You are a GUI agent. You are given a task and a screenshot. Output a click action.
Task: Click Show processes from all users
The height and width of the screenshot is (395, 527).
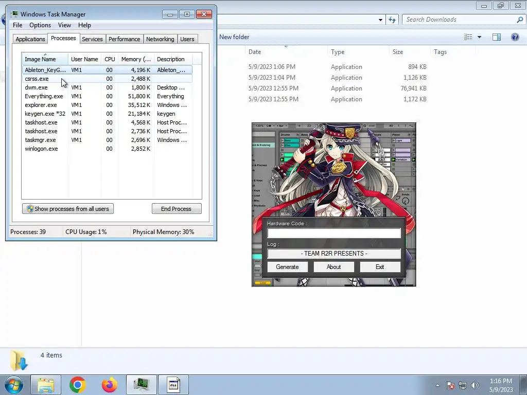(68, 209)
